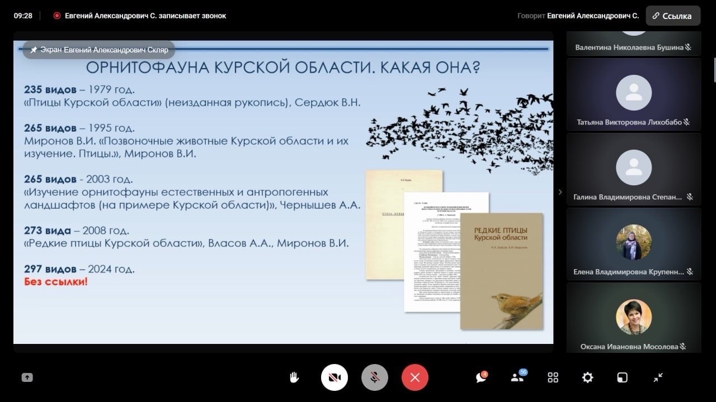Open the grid view apps icon
The image size is (716, 402).
553,377
